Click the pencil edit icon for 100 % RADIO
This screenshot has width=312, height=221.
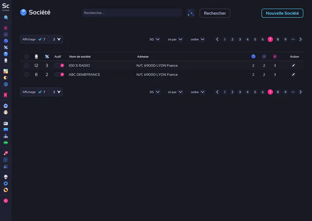pos(293,66)
